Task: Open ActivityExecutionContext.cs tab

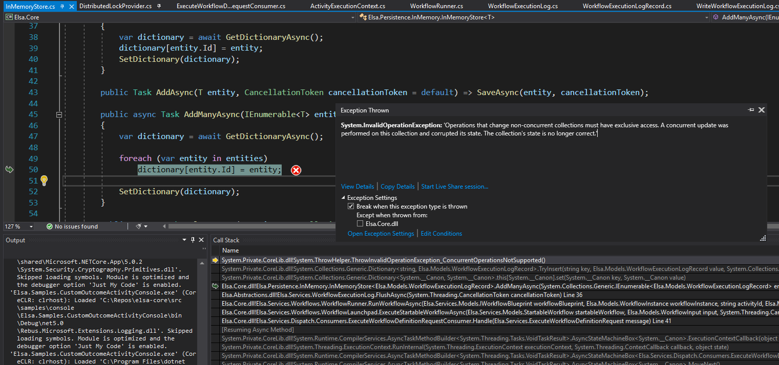Action: pyautogui.click(x=348, y=6)
